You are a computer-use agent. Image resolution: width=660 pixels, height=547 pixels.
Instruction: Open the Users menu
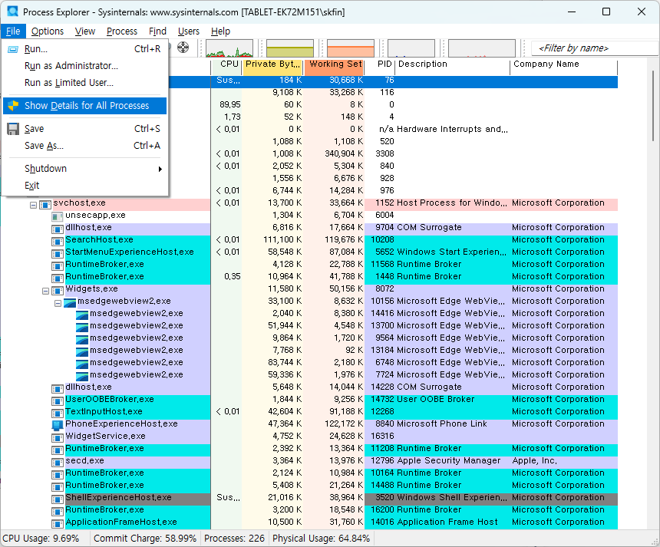(189, 31)
